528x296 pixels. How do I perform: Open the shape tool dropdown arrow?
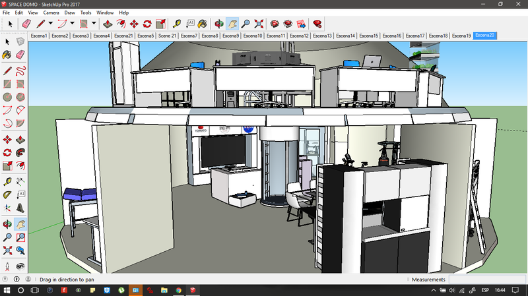93,24
